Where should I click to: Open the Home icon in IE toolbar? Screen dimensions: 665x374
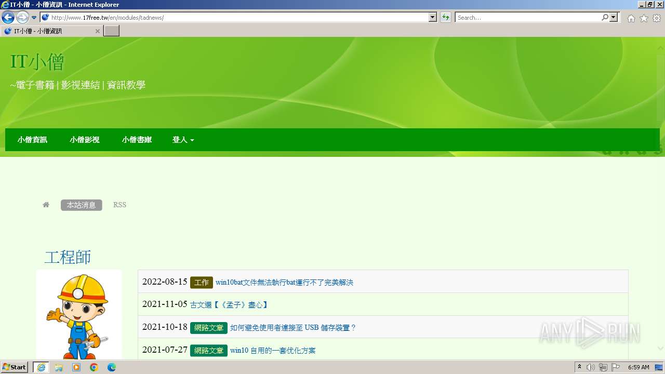pyautogui.click(x=631, y=18)
